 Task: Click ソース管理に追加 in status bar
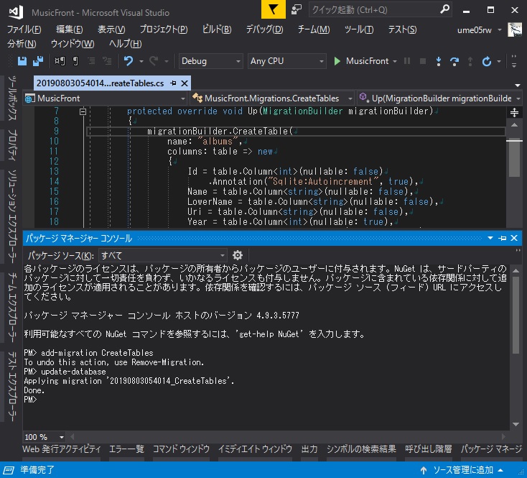tap(463, 470)
